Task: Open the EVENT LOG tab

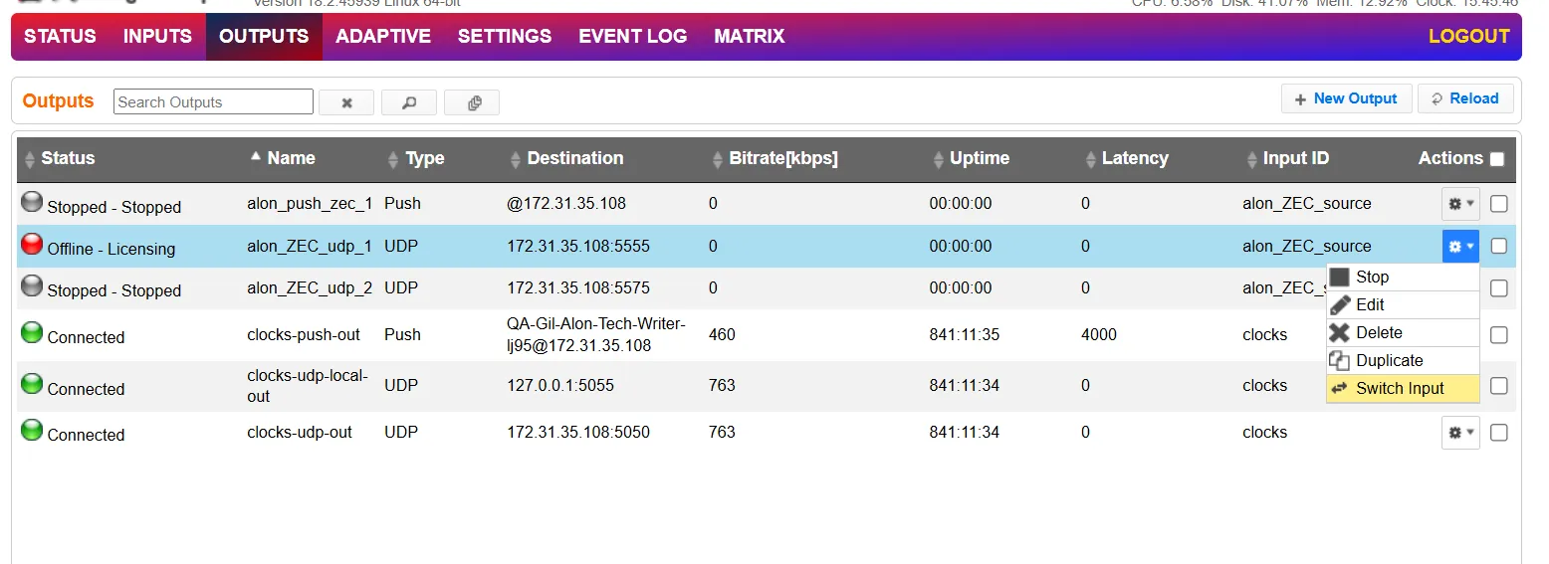Action: [x=633, y=37]
